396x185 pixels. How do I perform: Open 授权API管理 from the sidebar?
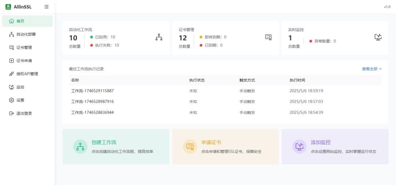tap(27, 74)
